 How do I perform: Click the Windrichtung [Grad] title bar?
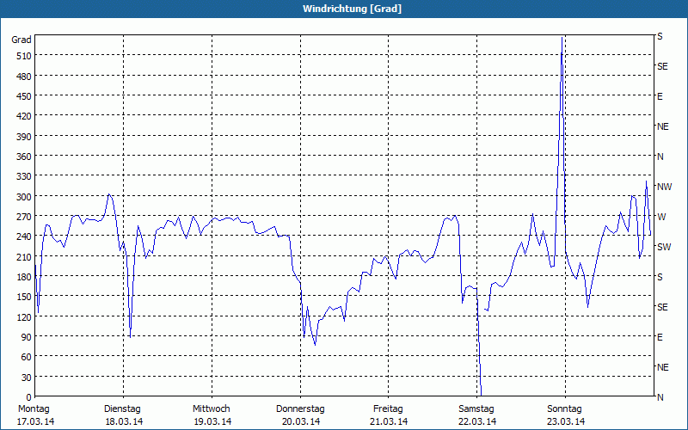click(344, 9)
